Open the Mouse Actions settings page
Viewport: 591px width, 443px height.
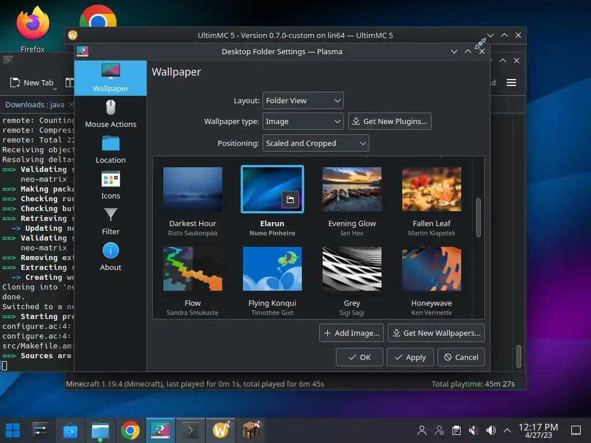110,114
